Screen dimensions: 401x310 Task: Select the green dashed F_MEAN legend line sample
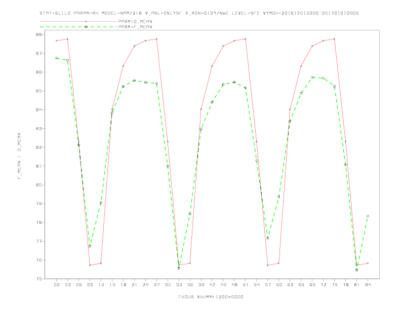(x=78, y=27)
